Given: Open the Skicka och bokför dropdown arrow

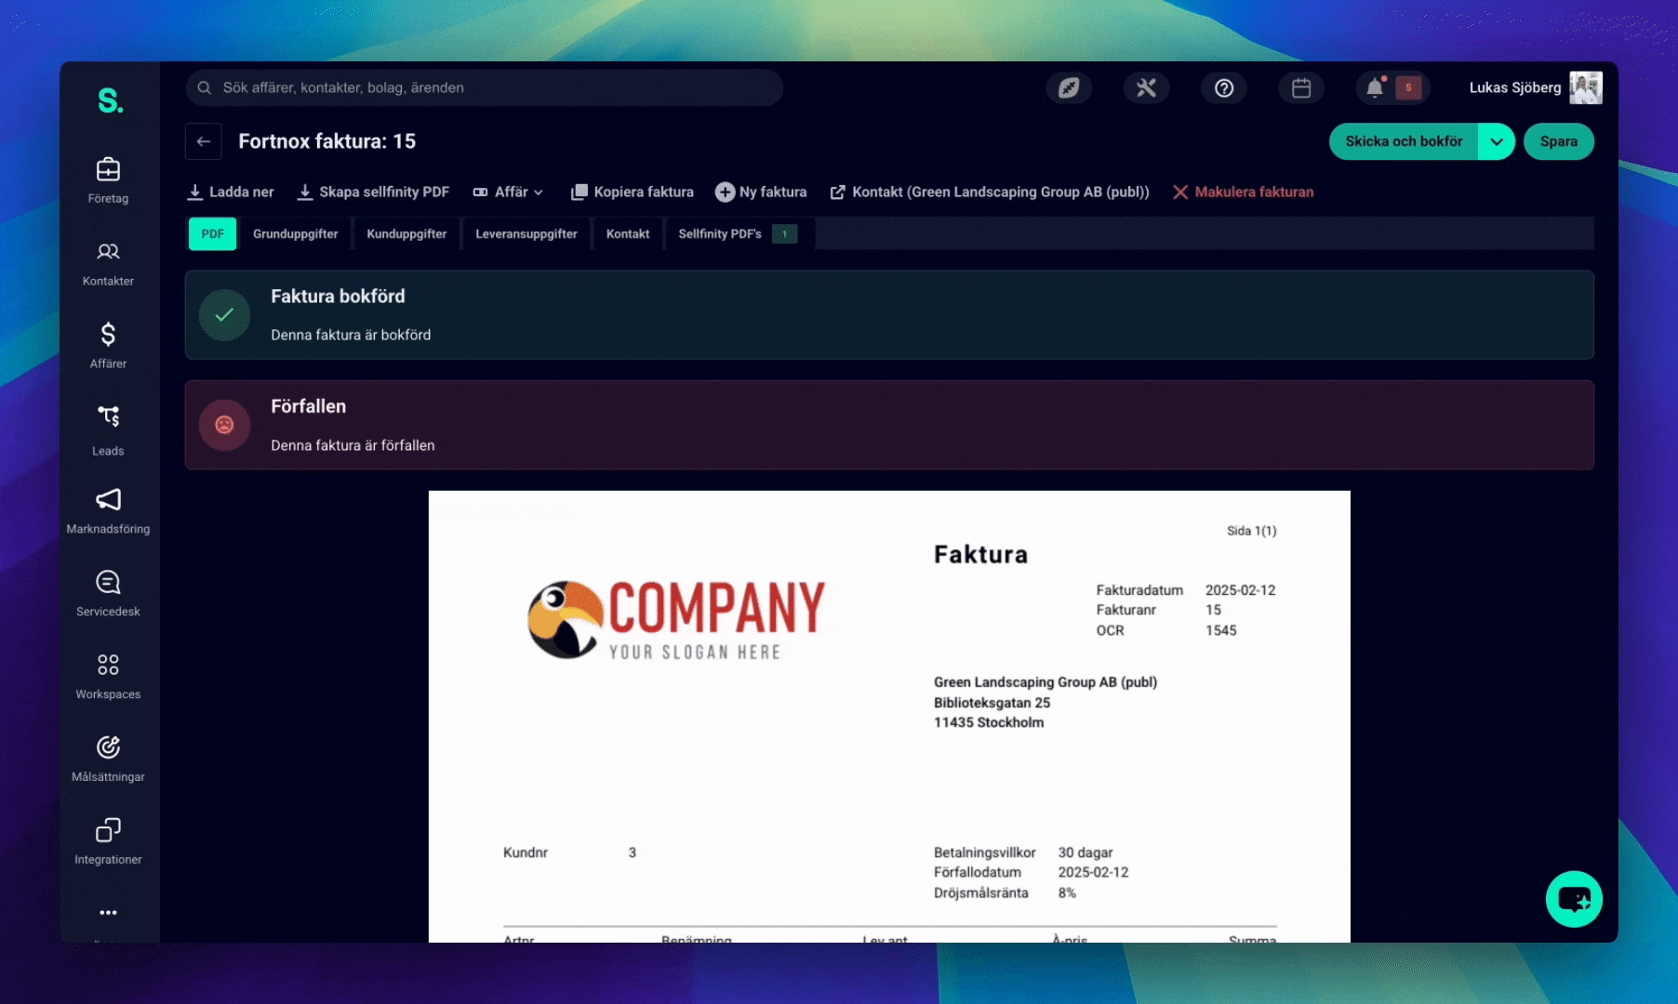Looking at the screenshot, I should tap(1497, 141).
